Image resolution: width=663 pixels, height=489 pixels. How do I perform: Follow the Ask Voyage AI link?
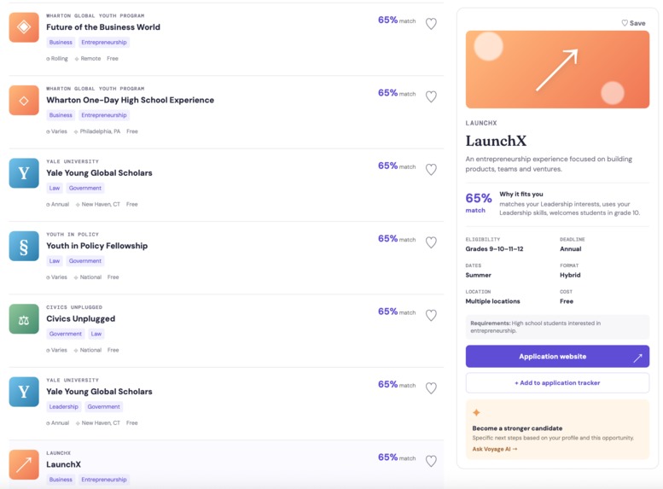[x=495, y=449]
